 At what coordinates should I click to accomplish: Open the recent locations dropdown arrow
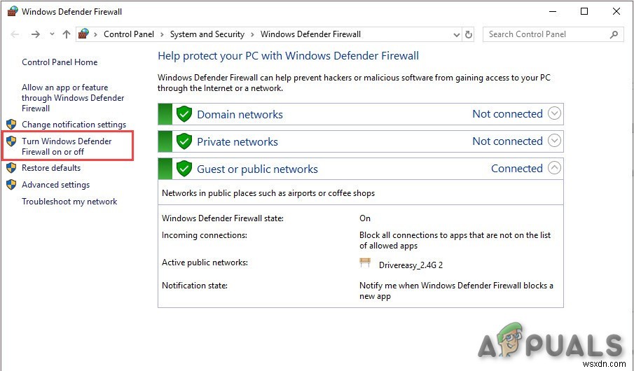click(x=52, y=34)
